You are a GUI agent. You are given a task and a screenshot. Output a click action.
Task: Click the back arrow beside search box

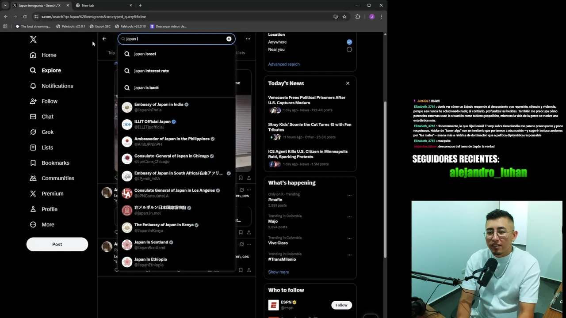(x=104, y=39)
